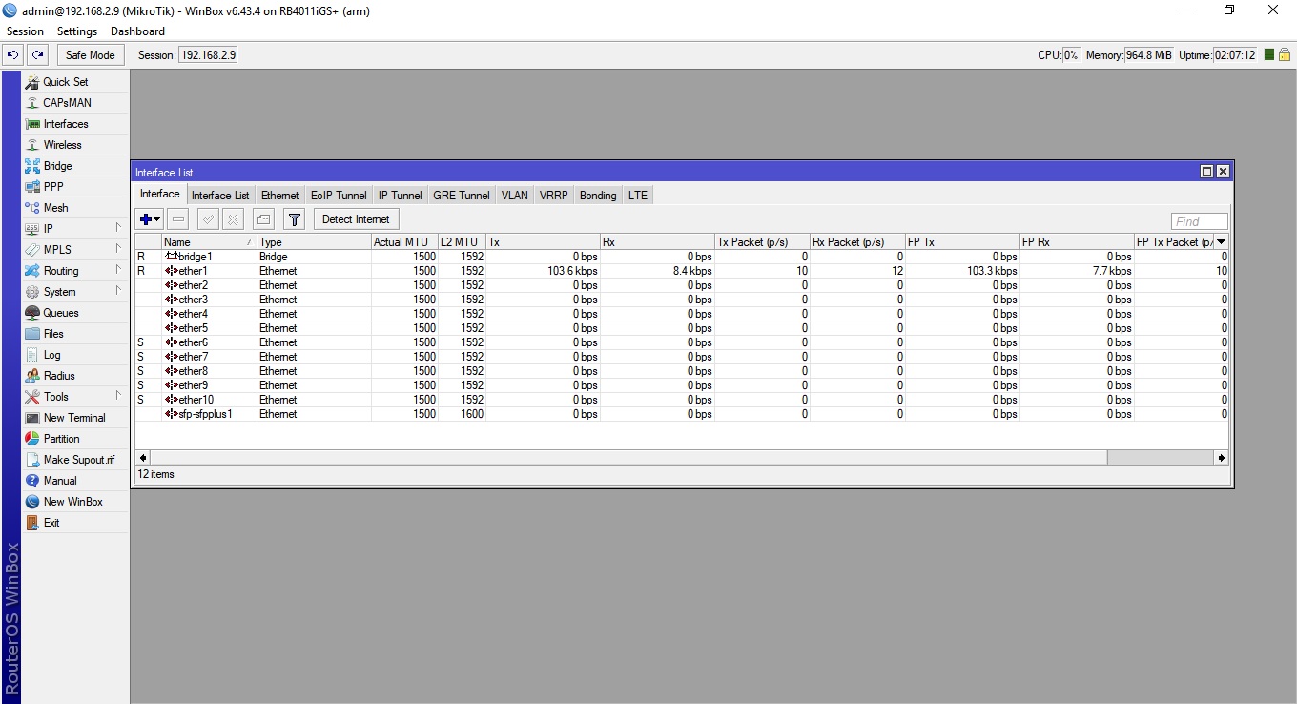This screenshot has height=704, width=1297.
Task: Sort by the L2 MTU column header
Action: pyautogui.click(x=462, y=242)
